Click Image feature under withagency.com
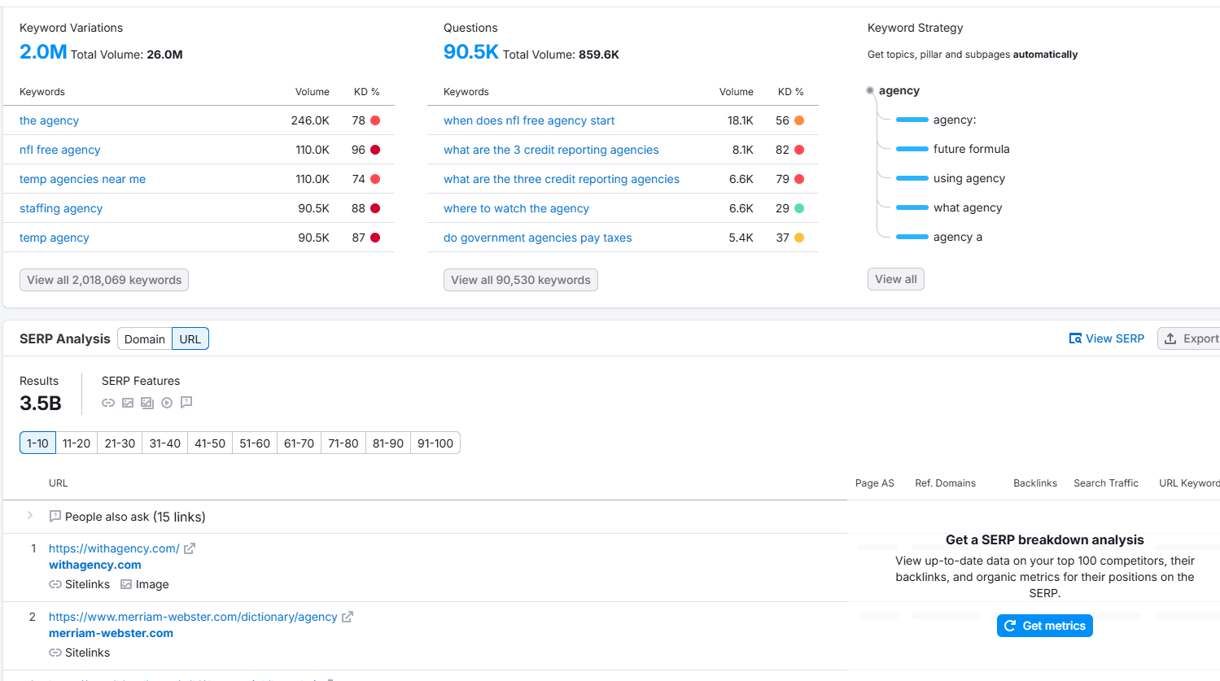 pyautogui.click(x=145, y=584)
